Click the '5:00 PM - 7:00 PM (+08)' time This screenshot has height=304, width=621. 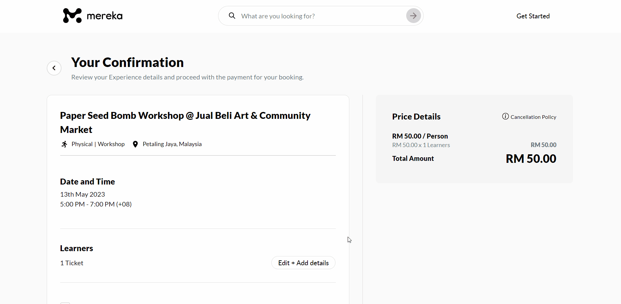96,204
